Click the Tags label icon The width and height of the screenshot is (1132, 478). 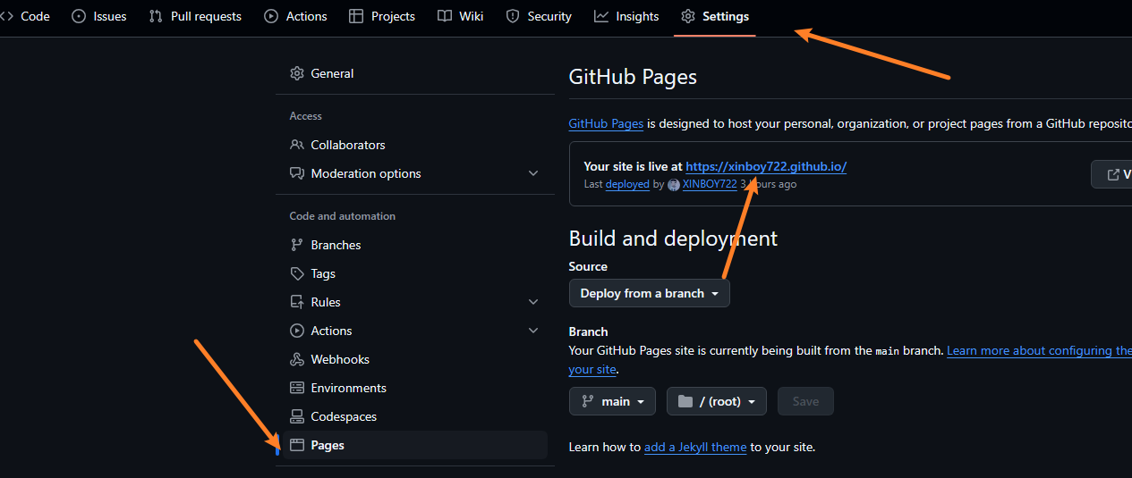pyautogui.click(x=297, y=273)
